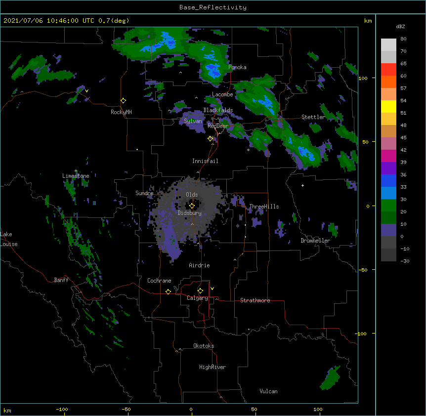
Task: Click the Sundre city label
Action: (144, 193)
